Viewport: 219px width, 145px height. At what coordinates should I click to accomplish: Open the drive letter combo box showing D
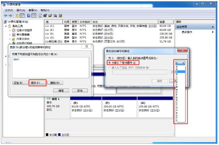click(x=180, y=63)
